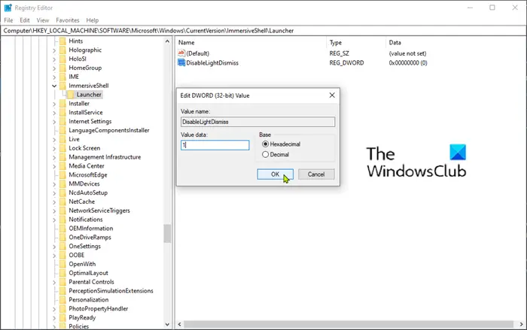Select the MicrosoftEdge key

click(x=88, y=175)
